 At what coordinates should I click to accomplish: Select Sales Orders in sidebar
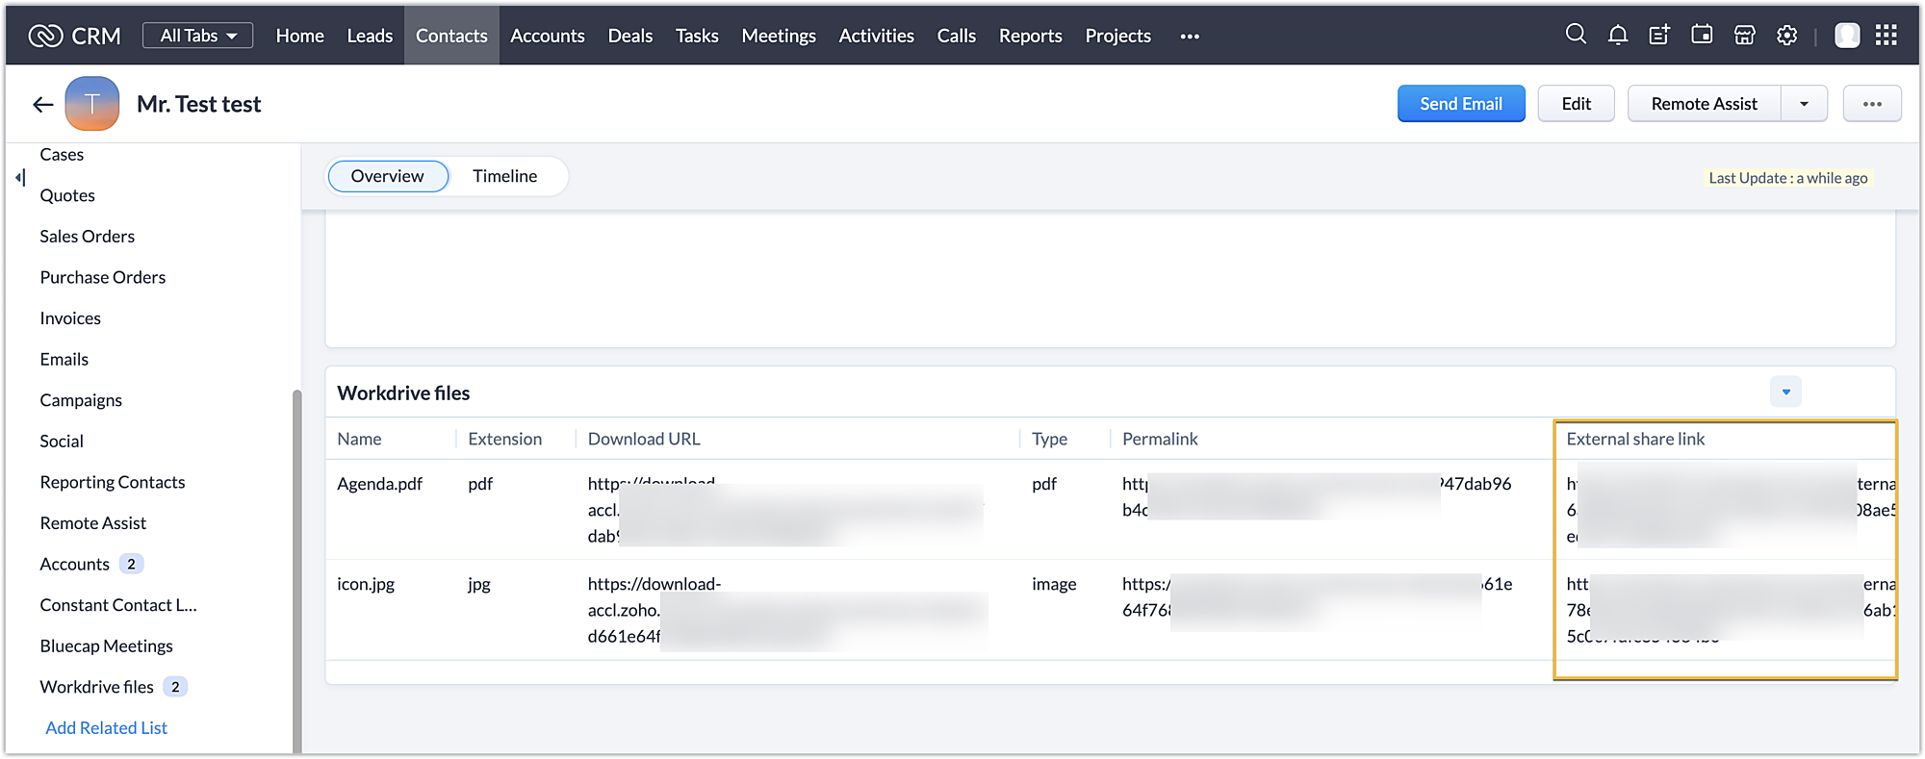pyautogui.click(x=87, y=237)
